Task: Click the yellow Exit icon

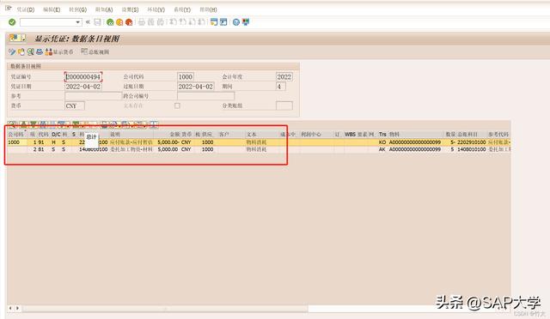Action: [119, 22]
